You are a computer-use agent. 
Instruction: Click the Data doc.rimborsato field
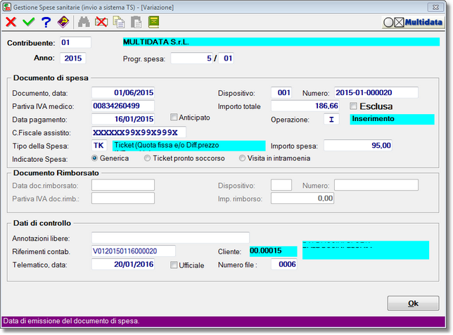[123, 185]
